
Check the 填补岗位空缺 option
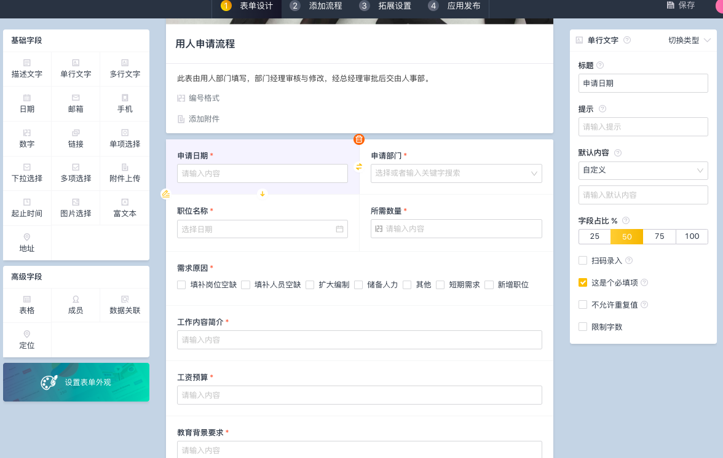pos(181,285)
